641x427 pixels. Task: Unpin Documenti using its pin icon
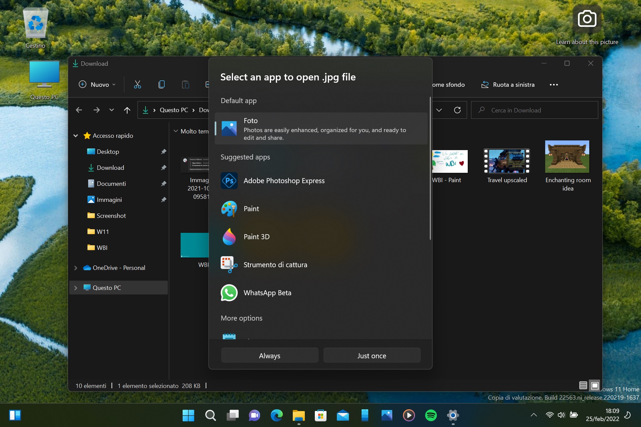click(x=164, y=184)
